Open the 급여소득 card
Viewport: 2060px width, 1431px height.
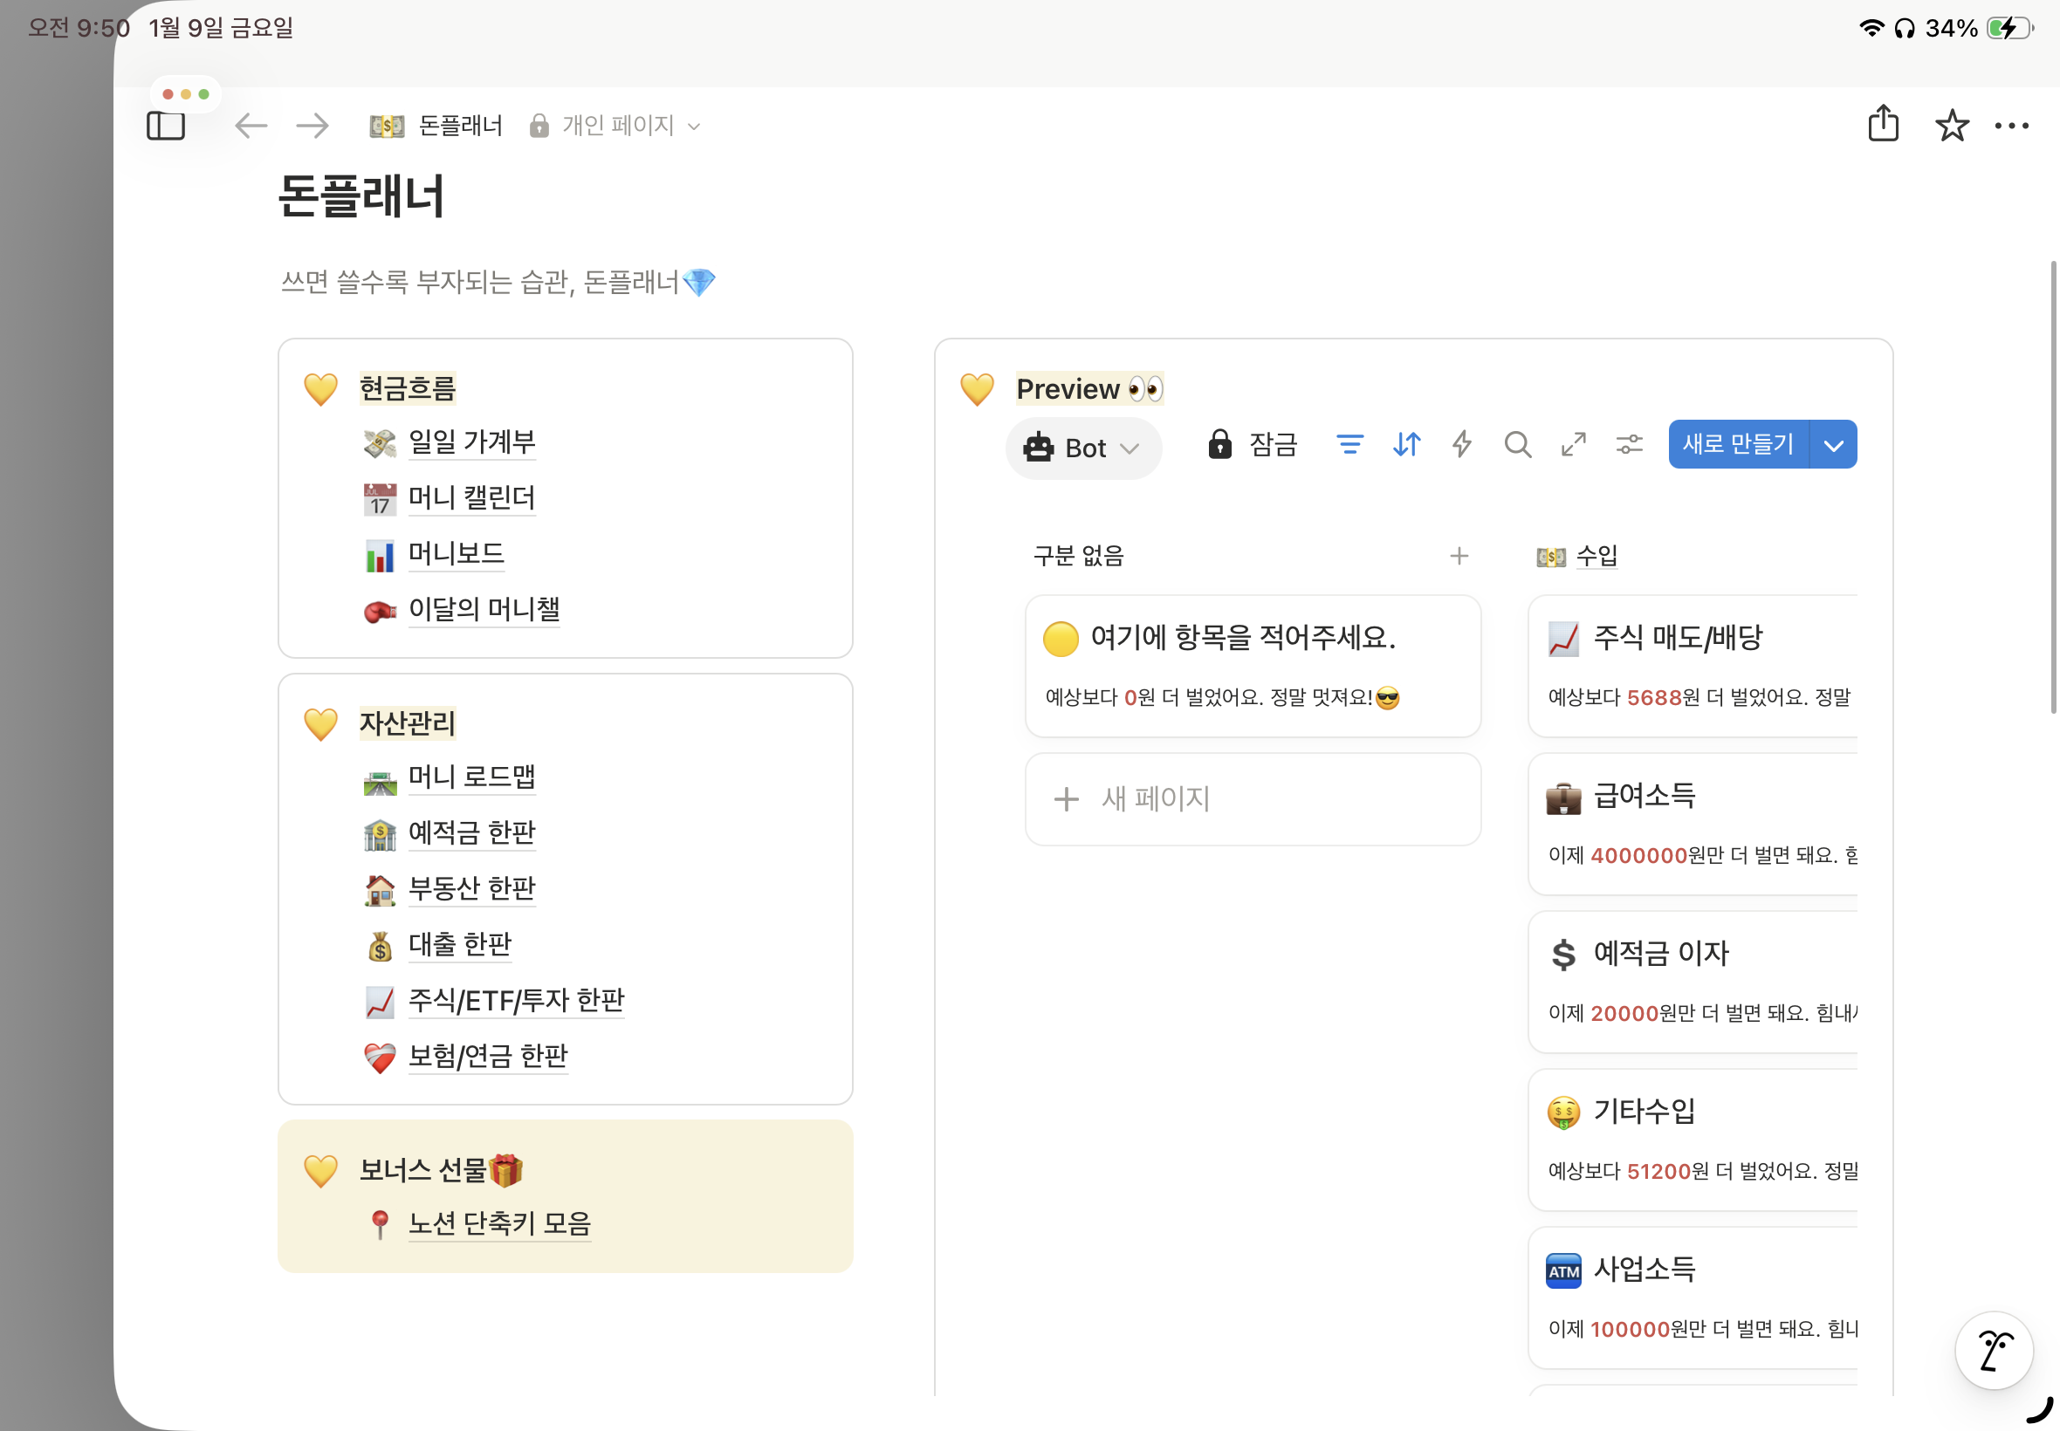1693,823
